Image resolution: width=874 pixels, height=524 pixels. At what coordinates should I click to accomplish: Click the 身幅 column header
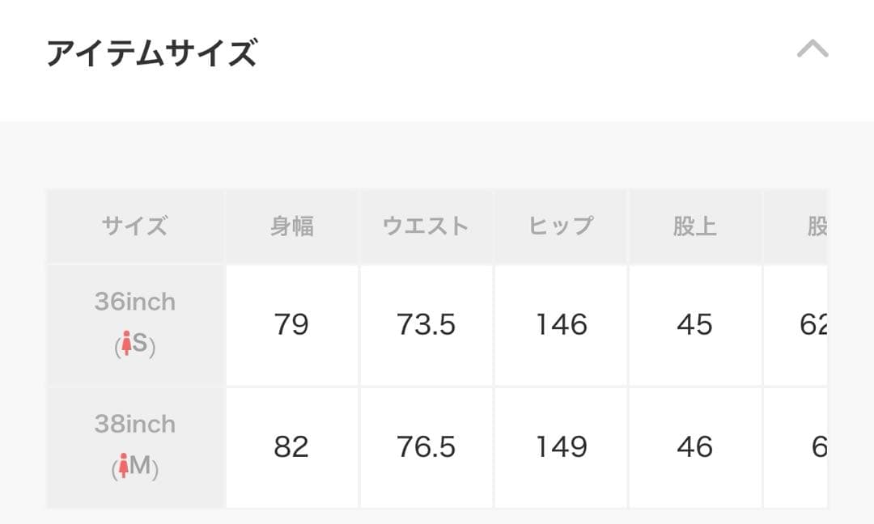click(x=291, y=226)
